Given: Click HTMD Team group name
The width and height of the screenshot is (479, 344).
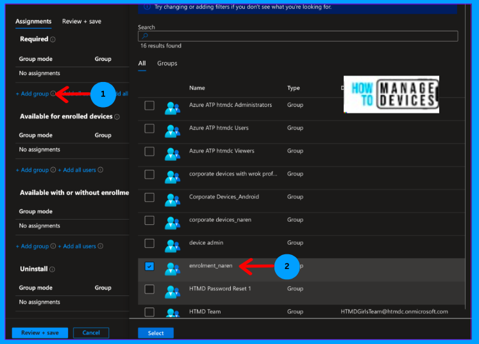Looking at the screenshot, I should click(x=205, y=311).
